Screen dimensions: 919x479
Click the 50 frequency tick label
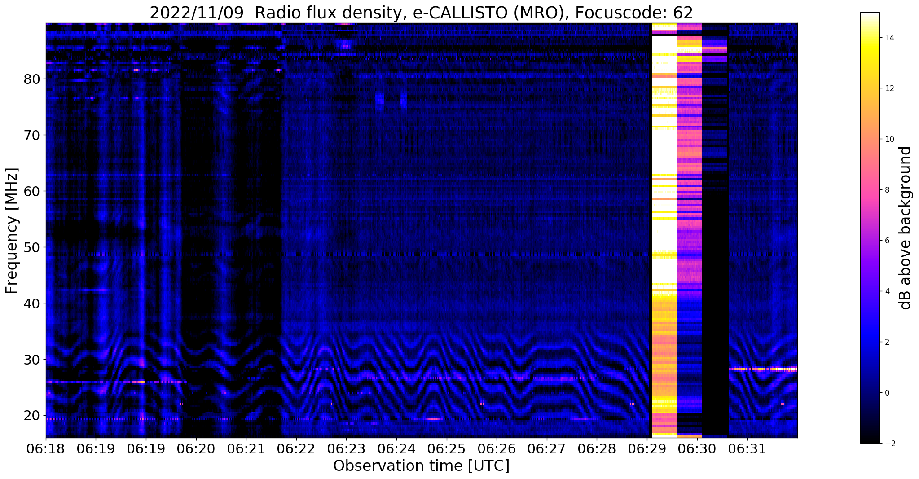pos(33,247)
